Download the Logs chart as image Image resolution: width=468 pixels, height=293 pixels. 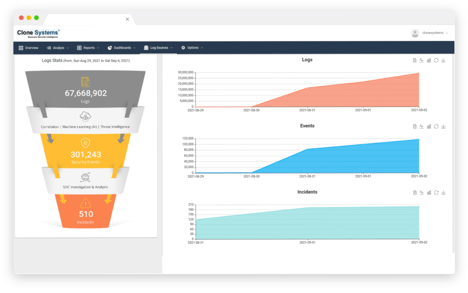[x=443, y=61]
